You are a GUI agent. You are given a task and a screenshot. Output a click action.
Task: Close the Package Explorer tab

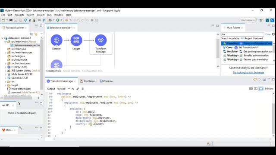[x=26, y=28]
